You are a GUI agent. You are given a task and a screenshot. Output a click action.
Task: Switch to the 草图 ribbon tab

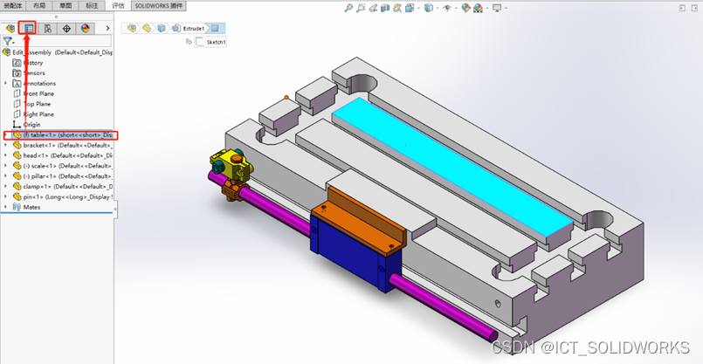coord(65,6)
